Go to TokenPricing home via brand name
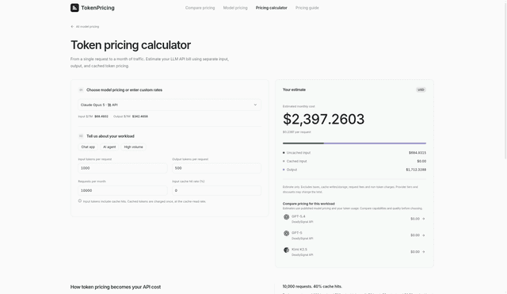The height and width of the screenshot is (294, 507). 97,8
